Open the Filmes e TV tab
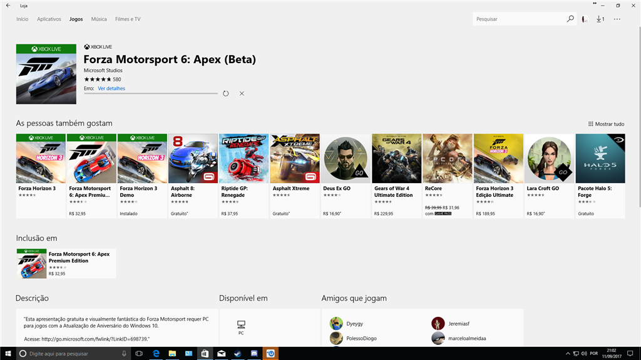 click(128, 19)
